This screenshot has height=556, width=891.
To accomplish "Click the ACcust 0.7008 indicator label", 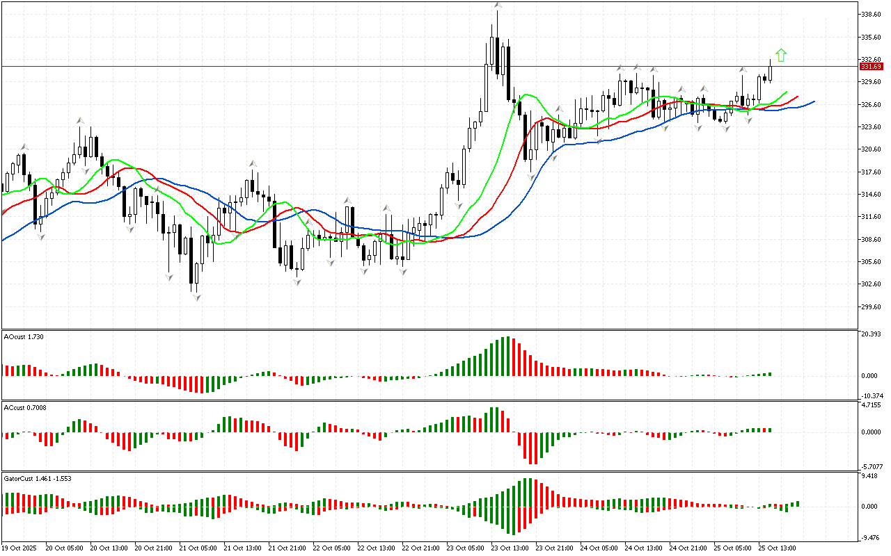I will [26, 407].
